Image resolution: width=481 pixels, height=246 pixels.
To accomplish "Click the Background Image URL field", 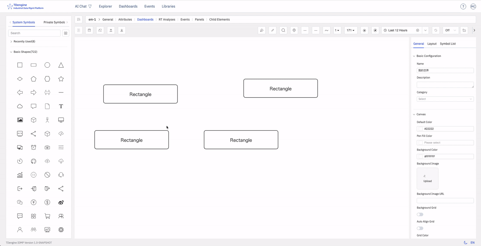I will pos(445,200).
